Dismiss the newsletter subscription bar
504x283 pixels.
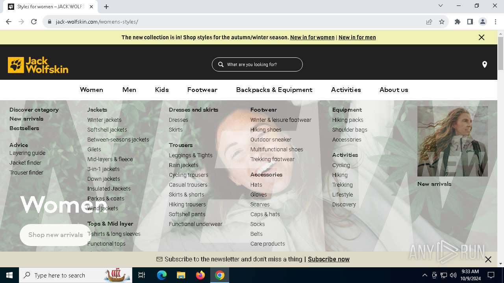click(488, 259)
